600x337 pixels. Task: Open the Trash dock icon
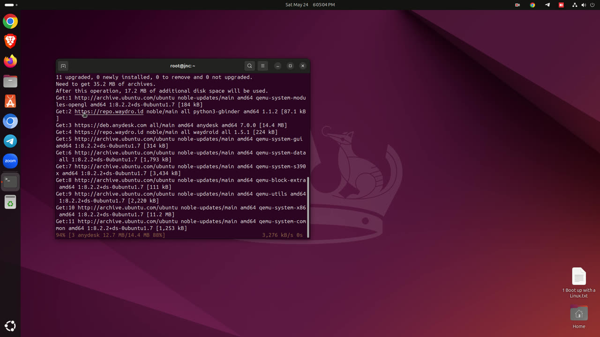10,202
